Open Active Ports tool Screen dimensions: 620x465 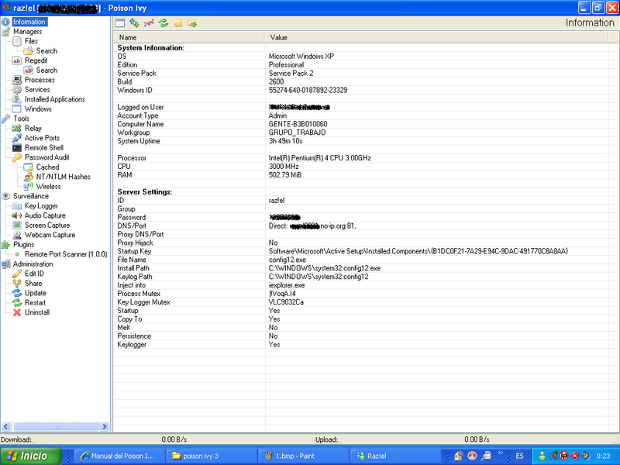[x=42, y=138]
